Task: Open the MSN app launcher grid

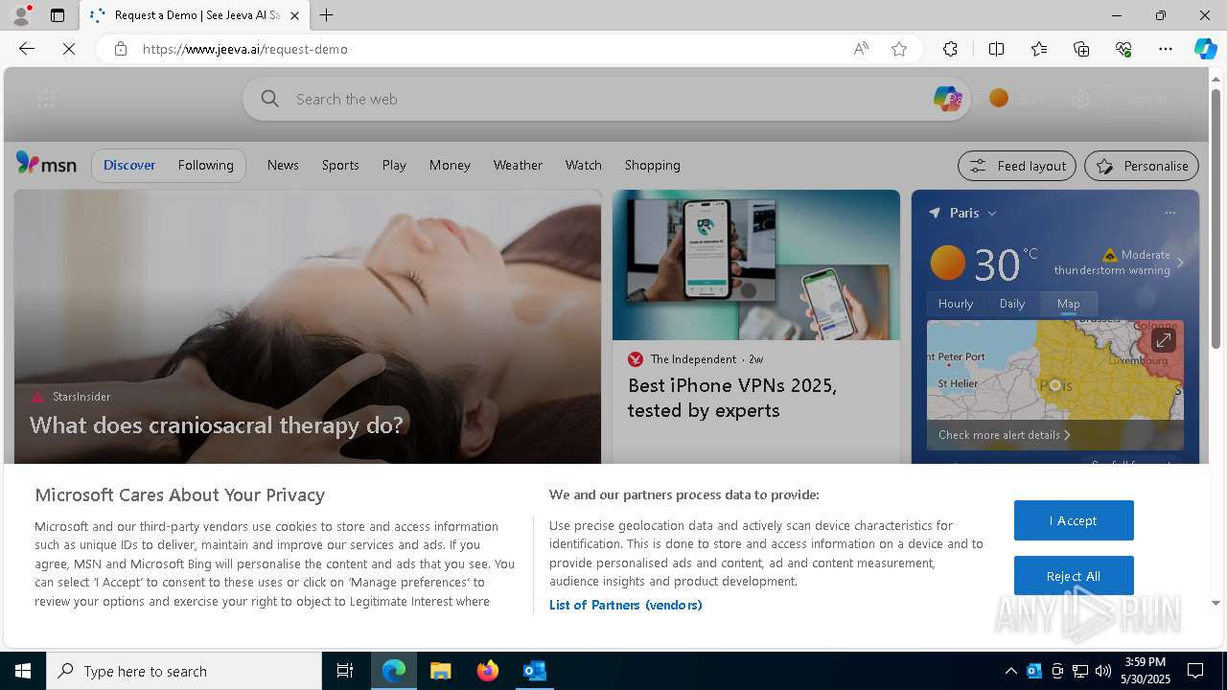Action: [46, 99]
